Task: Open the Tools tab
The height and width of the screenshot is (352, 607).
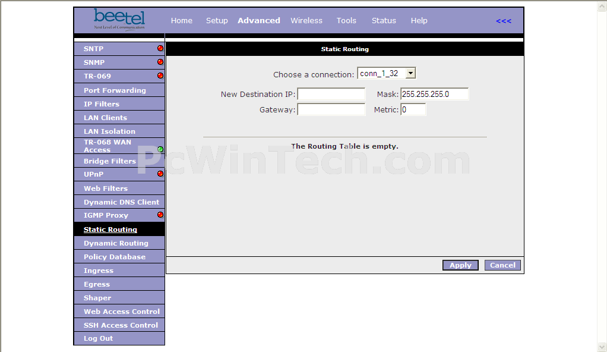Action: pos(346,21)
